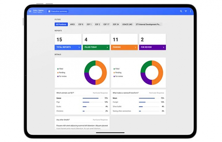Click the Hunger answer row label
The height and width of the screenshot is (142, 222).
point(115,102)
